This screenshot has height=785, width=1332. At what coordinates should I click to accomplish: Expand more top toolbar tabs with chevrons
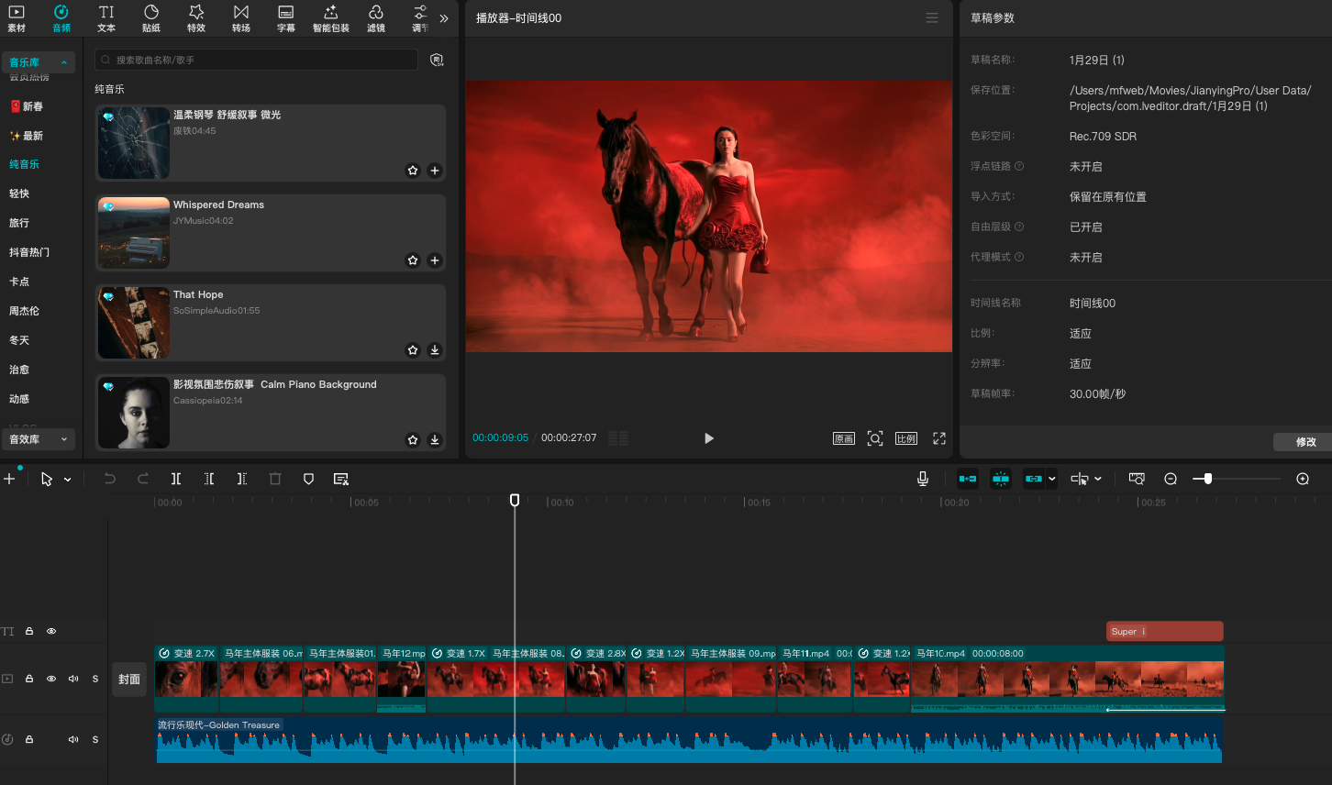[444, 18]
